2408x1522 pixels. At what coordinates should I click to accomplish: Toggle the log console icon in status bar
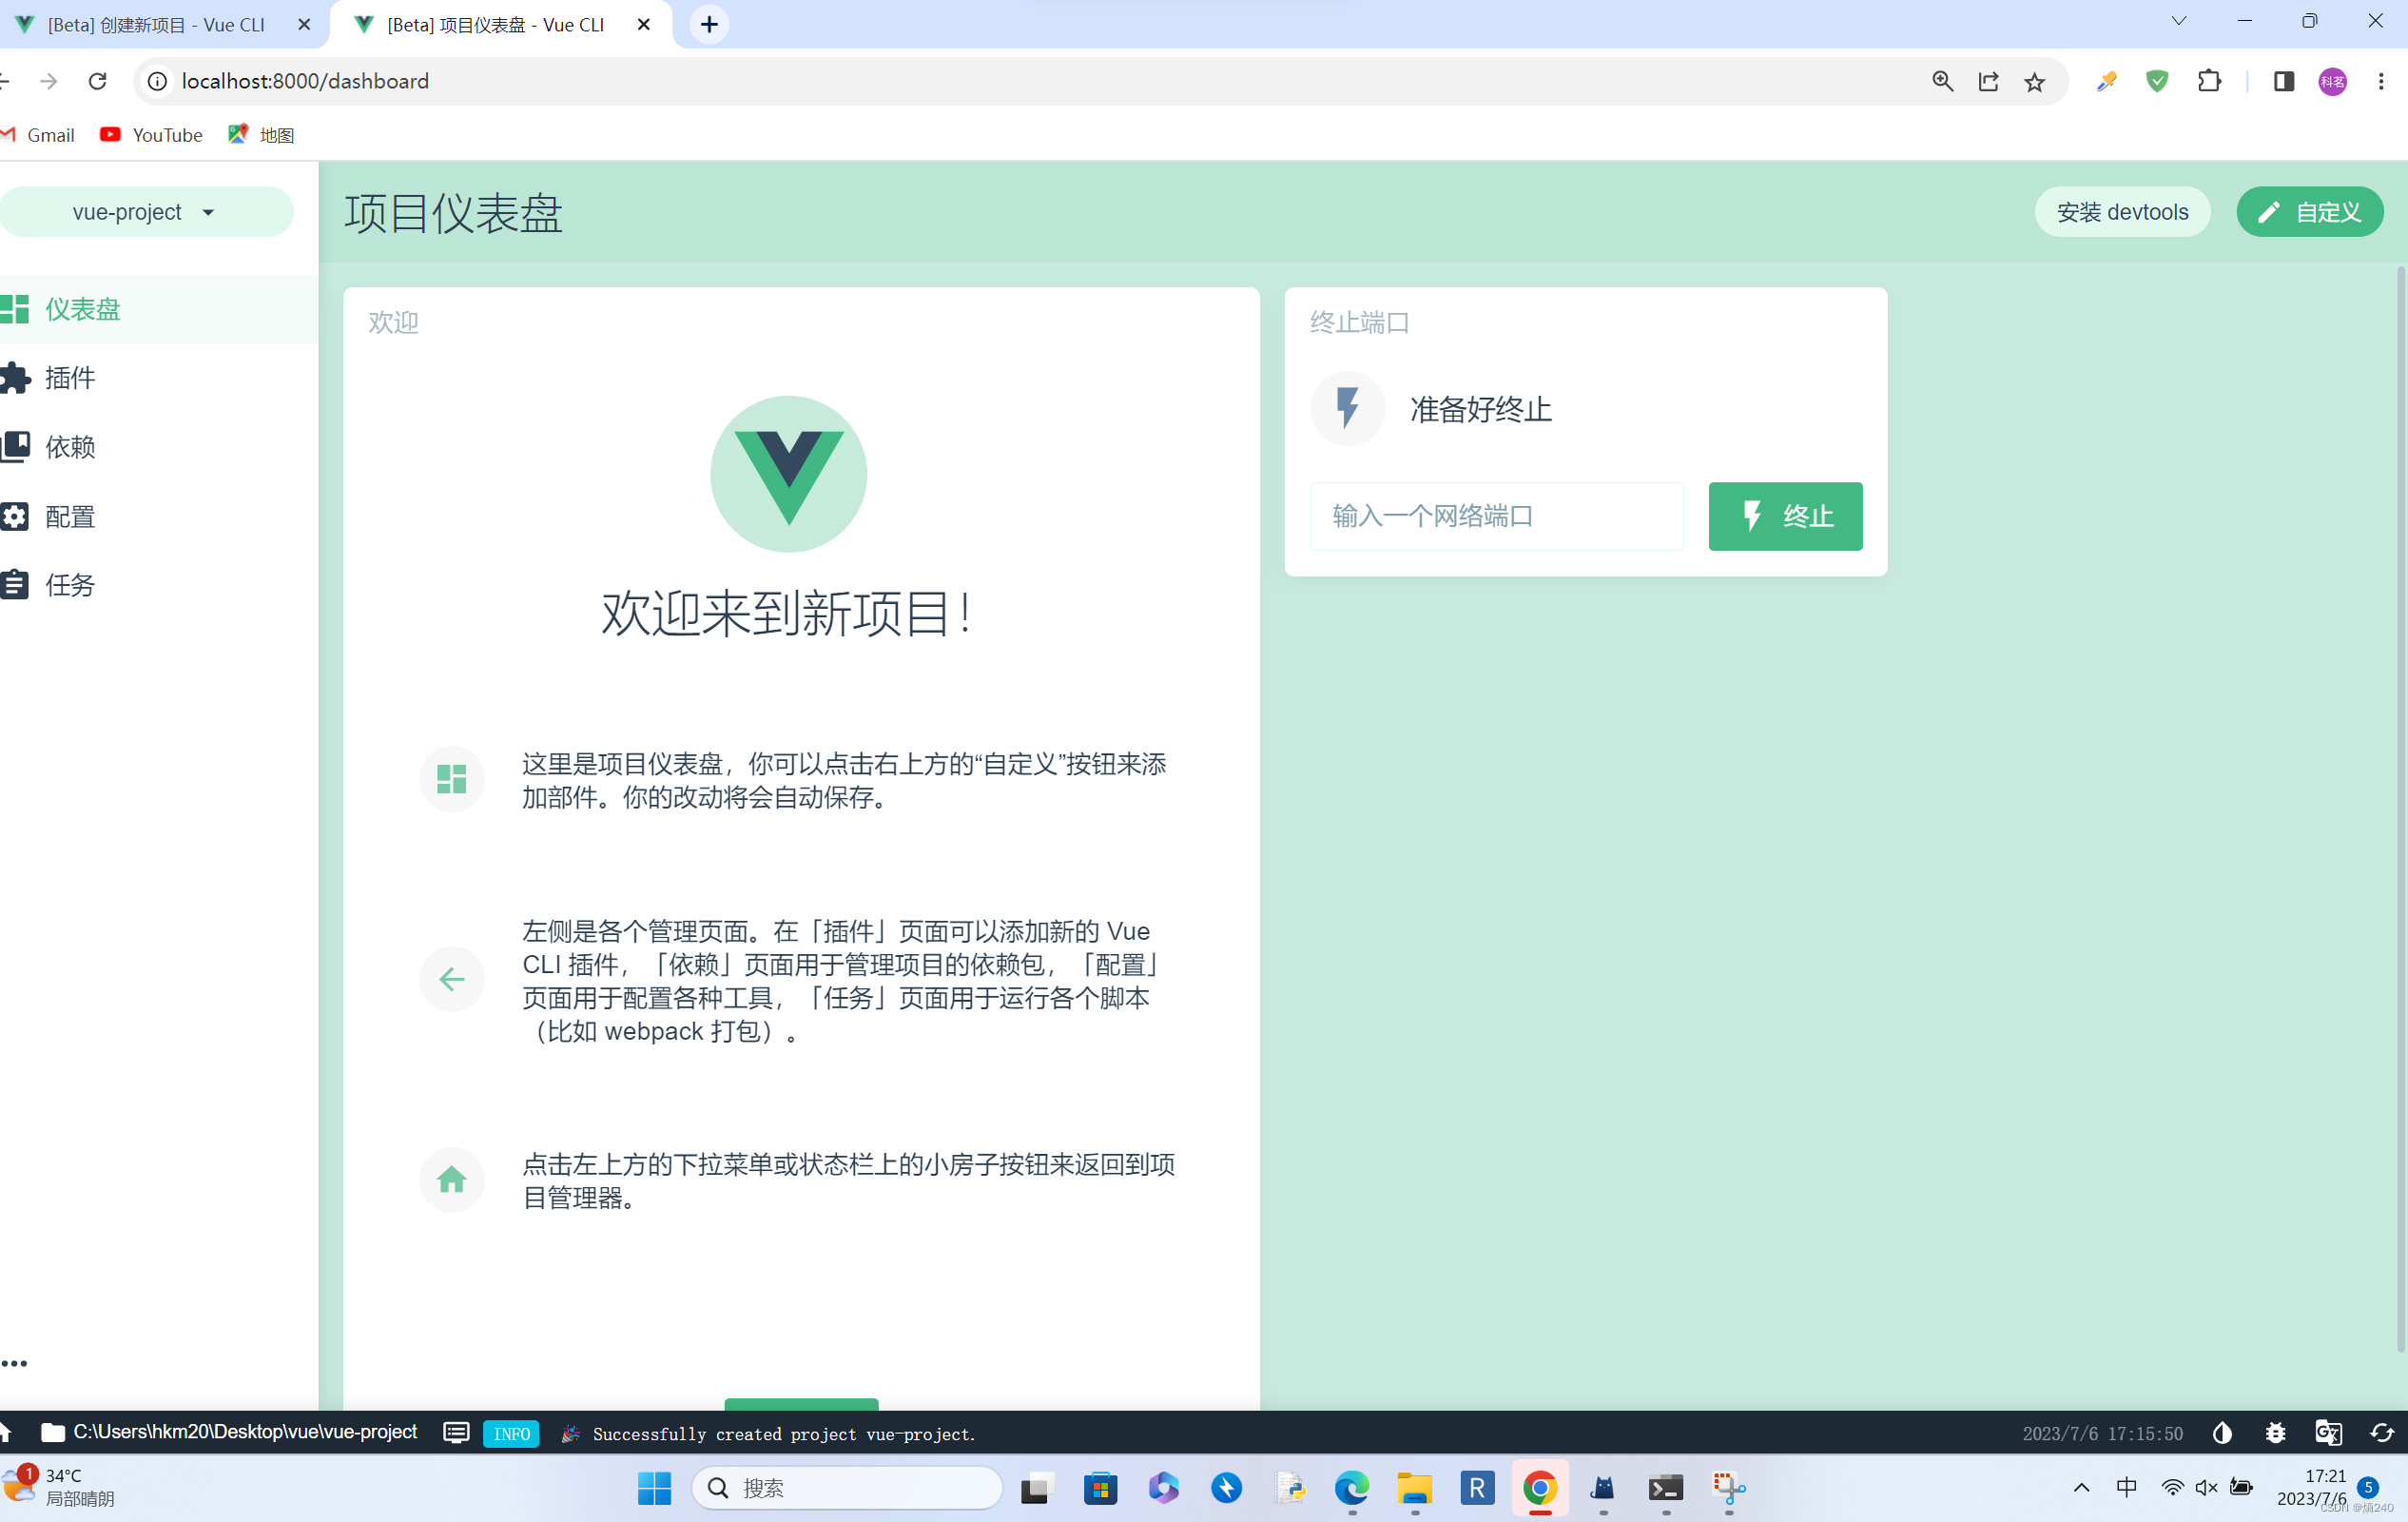456,1433
